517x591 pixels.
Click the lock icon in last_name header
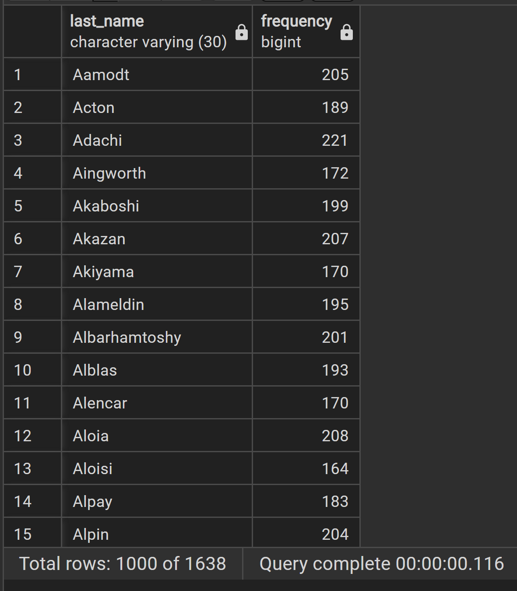point(242,32)
